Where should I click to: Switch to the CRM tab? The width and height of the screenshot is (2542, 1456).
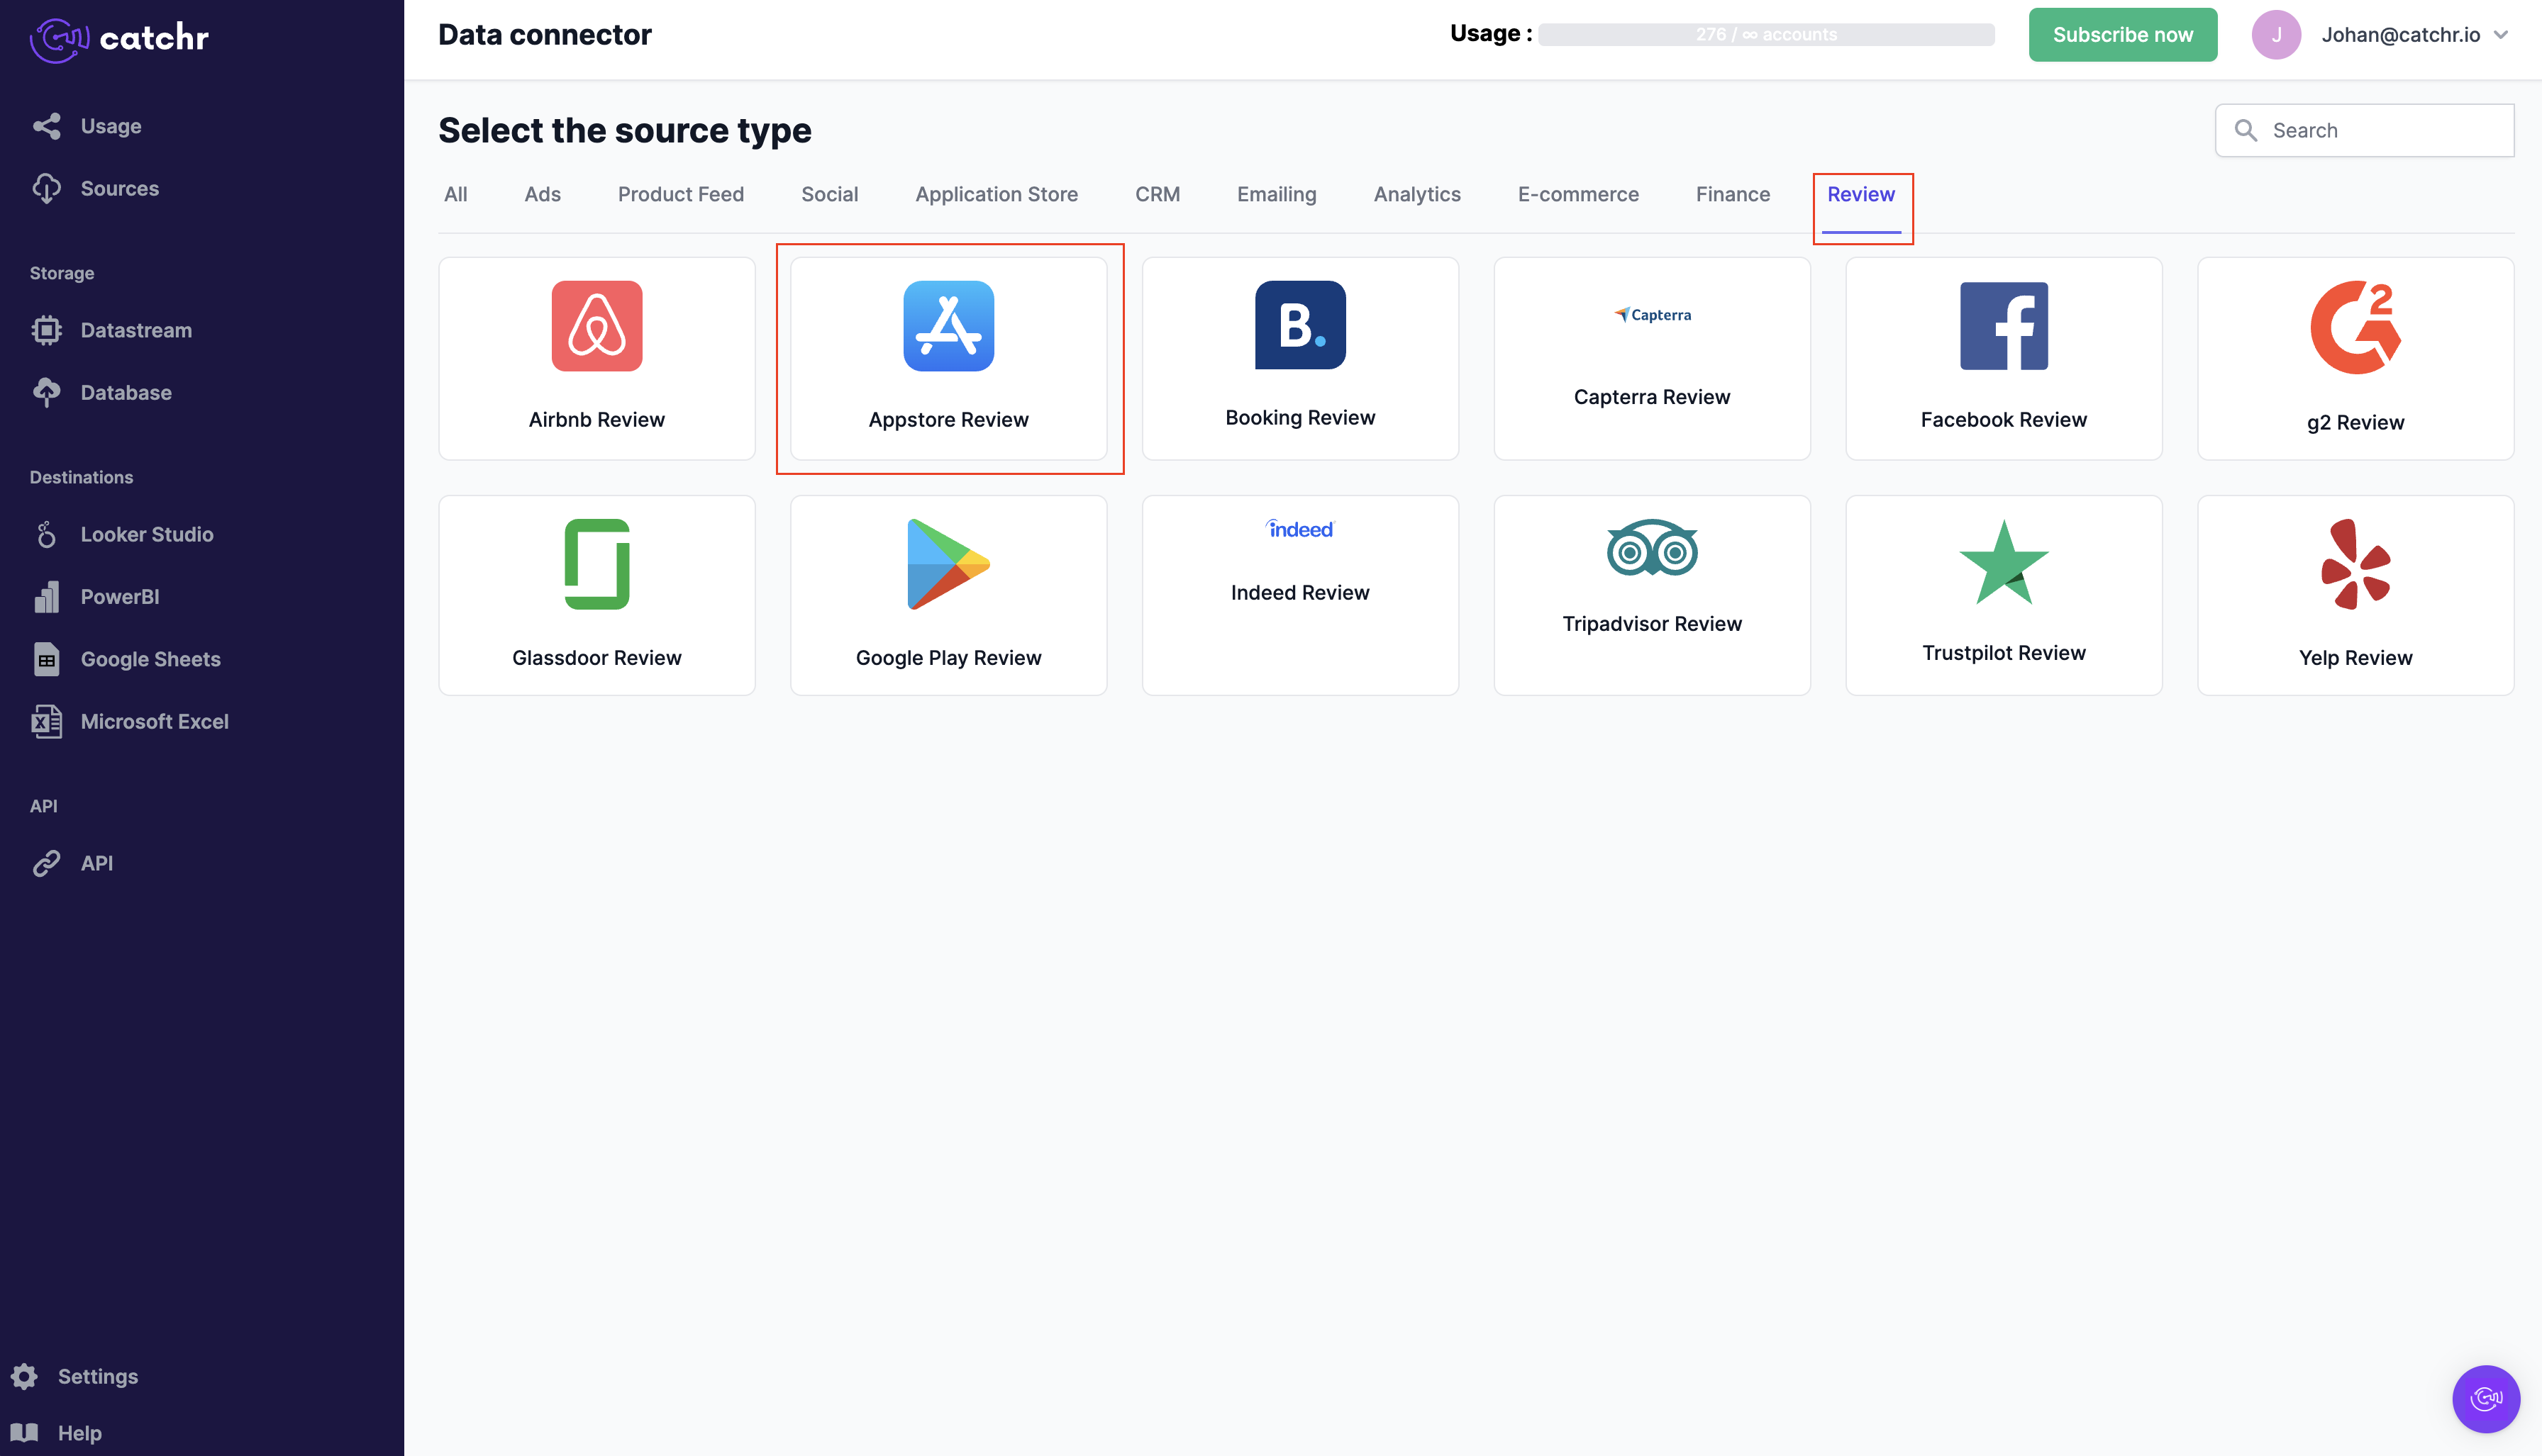[x=1158, y=194]
